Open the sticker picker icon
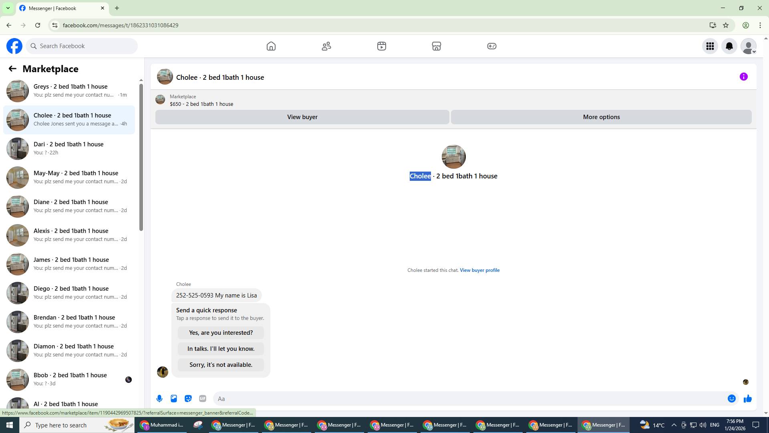The height and width of the screenshot is (433, 769). pos(188,399)
